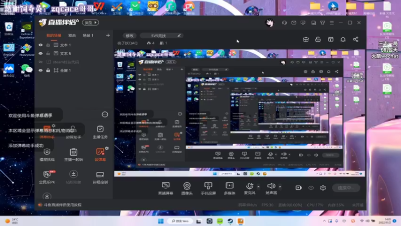Hide the 文本 5 source via its eye
Screen dimensions: 401x226
pos(41,54)
